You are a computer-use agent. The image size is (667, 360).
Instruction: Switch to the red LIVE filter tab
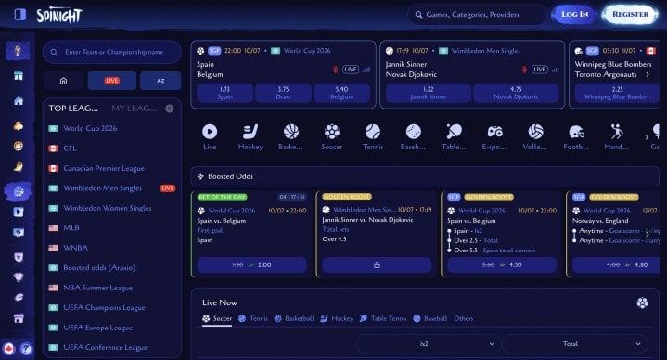[x=112, y=81]
